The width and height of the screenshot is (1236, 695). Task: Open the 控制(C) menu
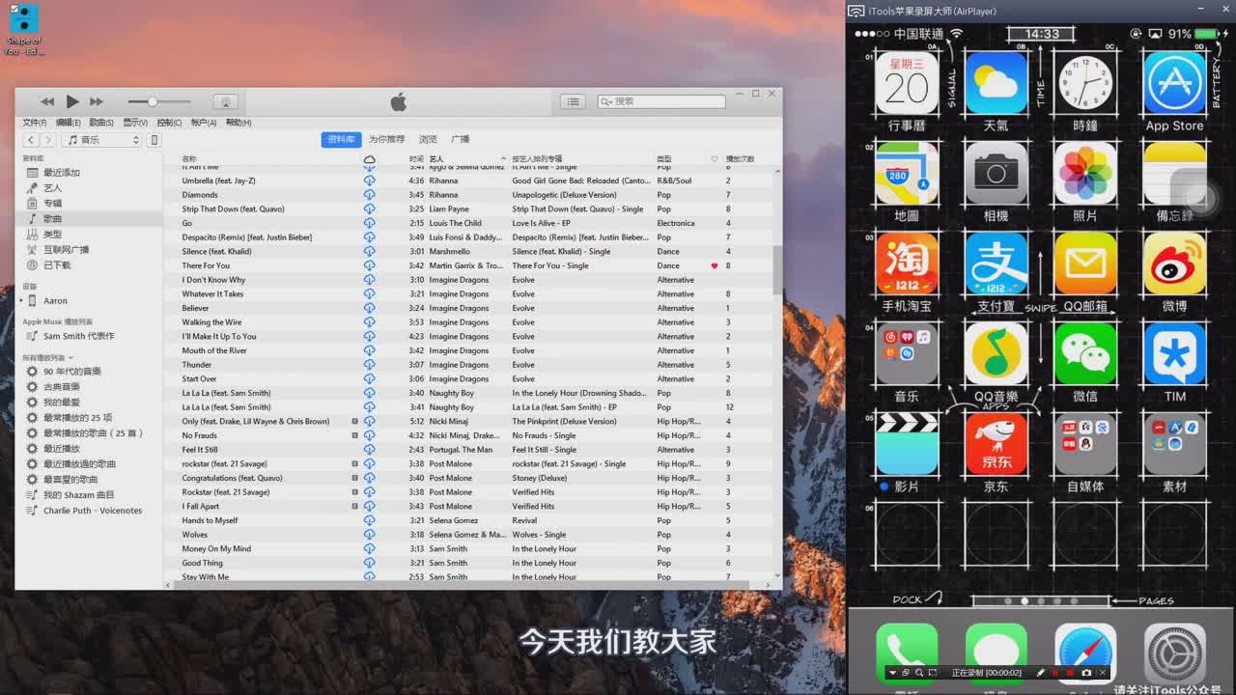click(169, 123)
